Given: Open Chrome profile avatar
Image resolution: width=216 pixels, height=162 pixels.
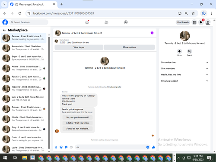Looking at the screenshot, I should (x=203, y=13).
